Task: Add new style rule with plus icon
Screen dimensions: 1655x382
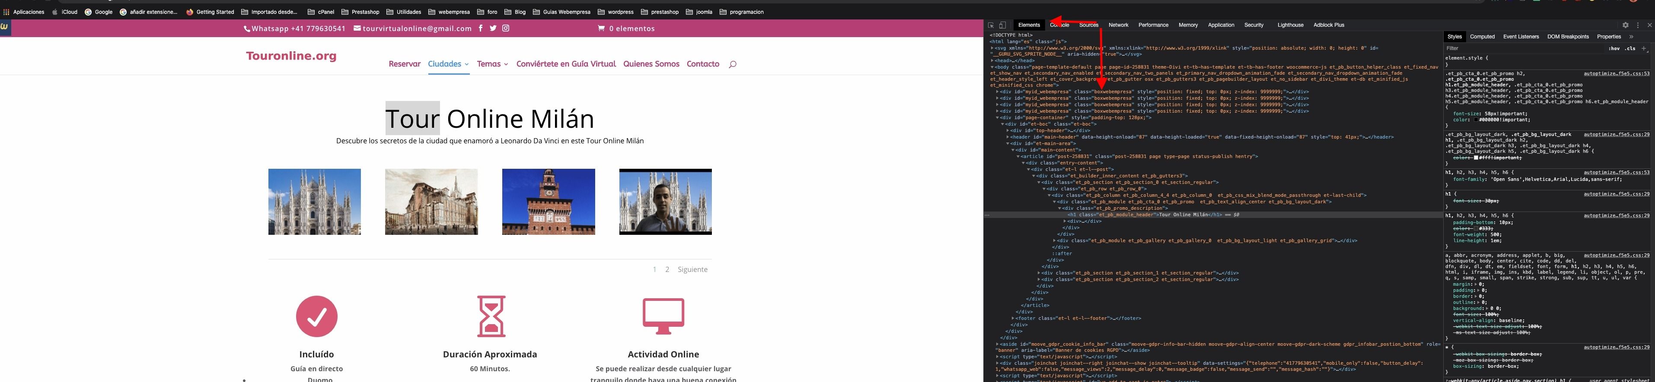Action: click(x=1644, y=48)
